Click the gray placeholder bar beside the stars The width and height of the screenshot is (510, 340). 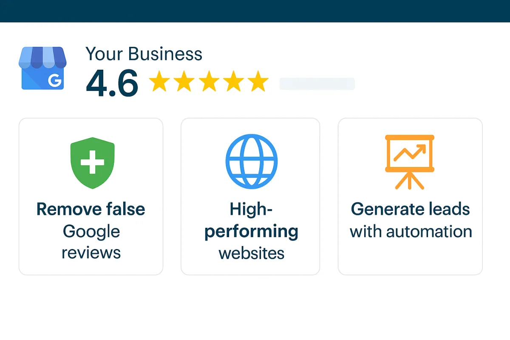(x=317, y=84)
